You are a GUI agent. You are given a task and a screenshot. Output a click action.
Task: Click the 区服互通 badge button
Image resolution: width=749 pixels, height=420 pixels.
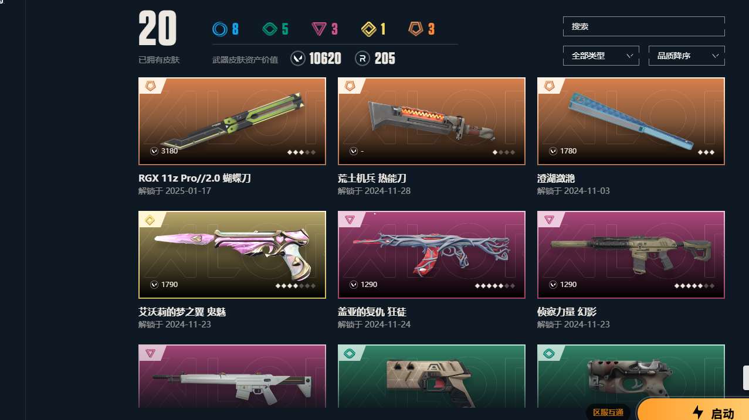(608, 412)
